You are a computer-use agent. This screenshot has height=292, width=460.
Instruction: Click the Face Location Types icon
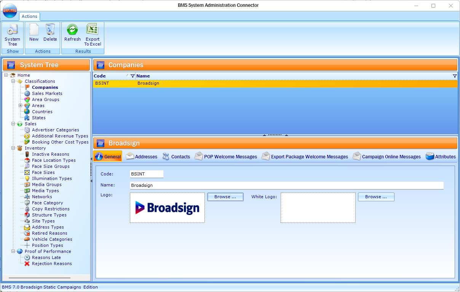(x=27, y=160)
